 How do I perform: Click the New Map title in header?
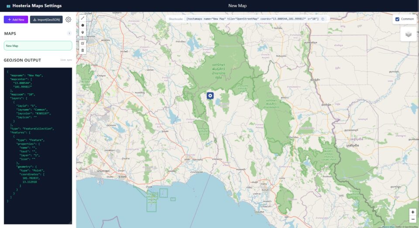[237, 6]
